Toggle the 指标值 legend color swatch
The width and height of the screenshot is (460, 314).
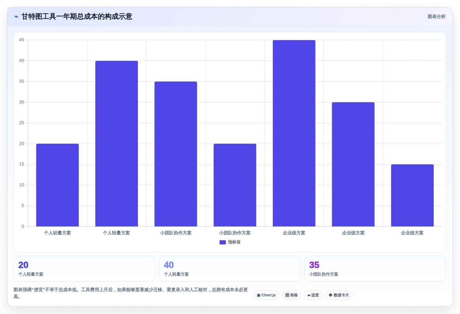[223, 242]
